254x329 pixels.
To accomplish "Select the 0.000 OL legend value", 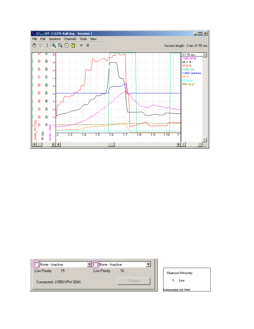I will tap(188, 69).
